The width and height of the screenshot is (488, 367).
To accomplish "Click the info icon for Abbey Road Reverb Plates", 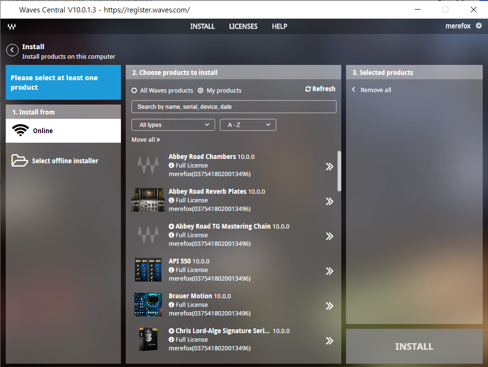I will [172, 200].
